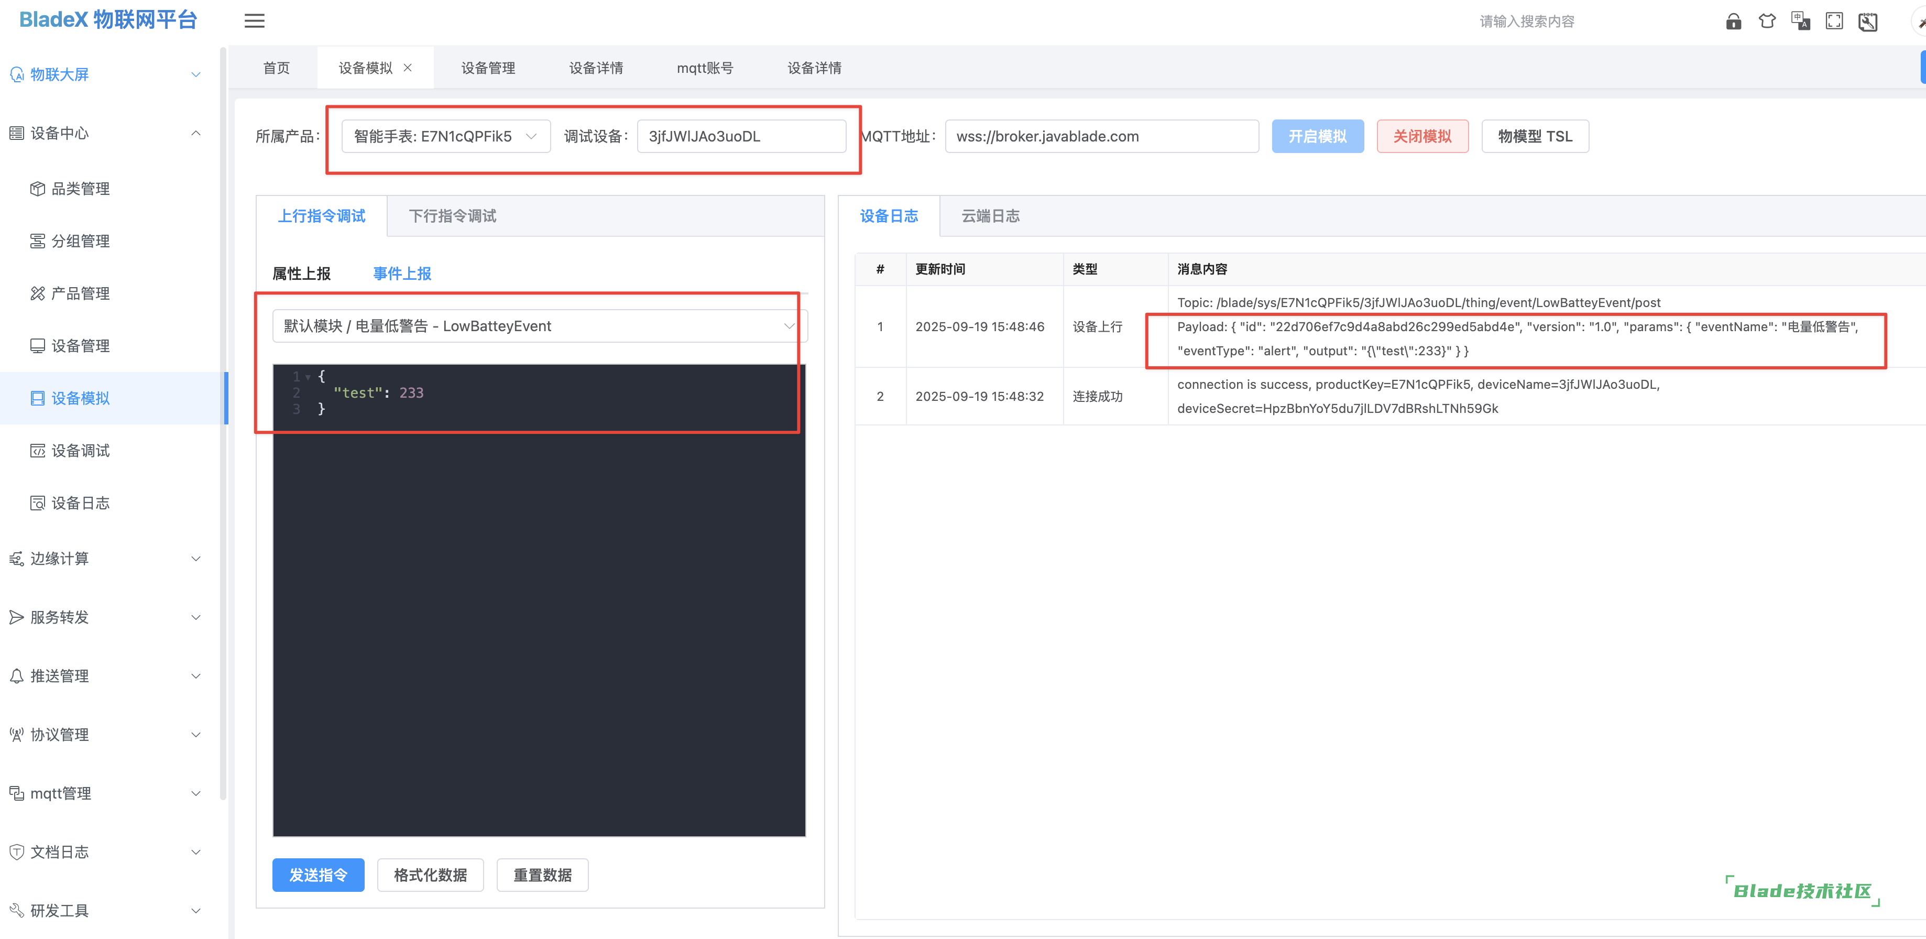The width and height of the screenshot is (1926, 939).
Task: Close the 设备模拟 tab
Action: 408,67
